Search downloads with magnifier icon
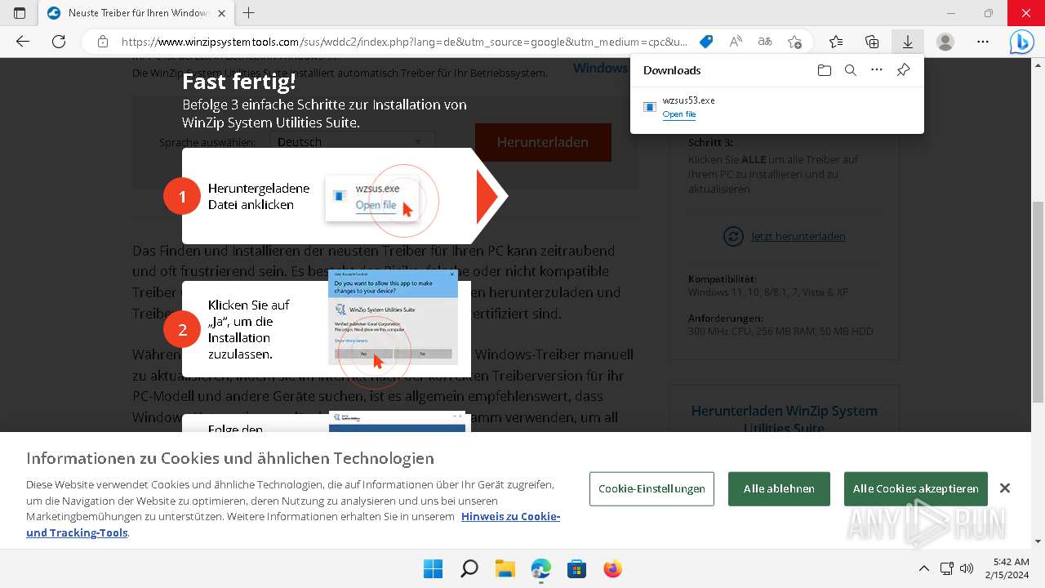 click(x=851, y=70)
